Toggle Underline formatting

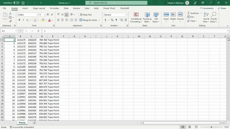point(27,20)
